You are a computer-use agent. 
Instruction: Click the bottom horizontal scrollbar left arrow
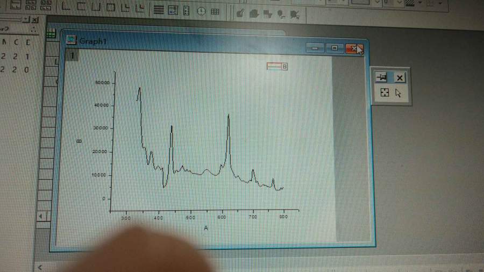pyautogui.click(x=40, y=267)
